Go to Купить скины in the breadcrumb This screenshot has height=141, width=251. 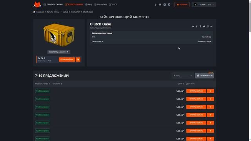click(x=53, y=12)
